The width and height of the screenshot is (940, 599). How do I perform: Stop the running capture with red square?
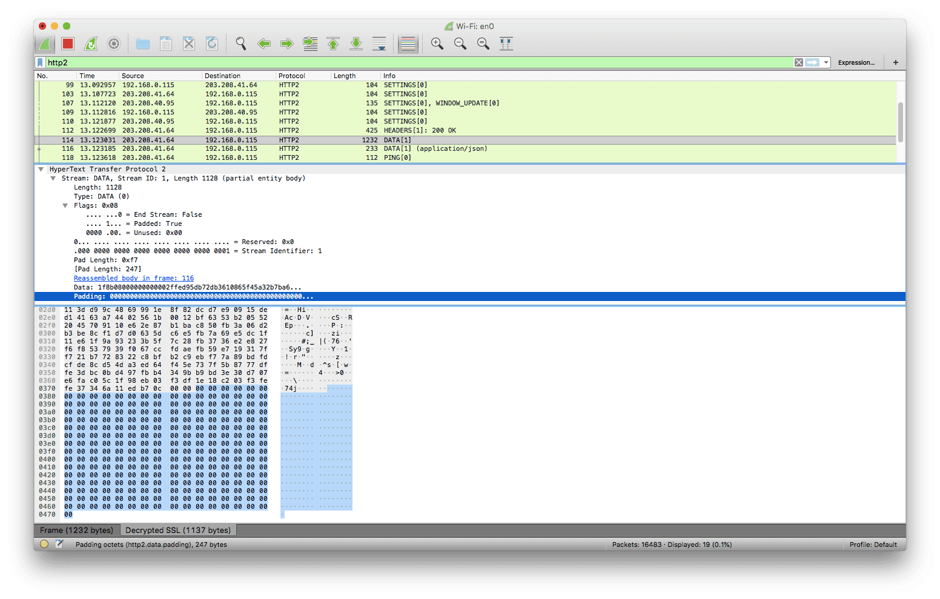68,44
